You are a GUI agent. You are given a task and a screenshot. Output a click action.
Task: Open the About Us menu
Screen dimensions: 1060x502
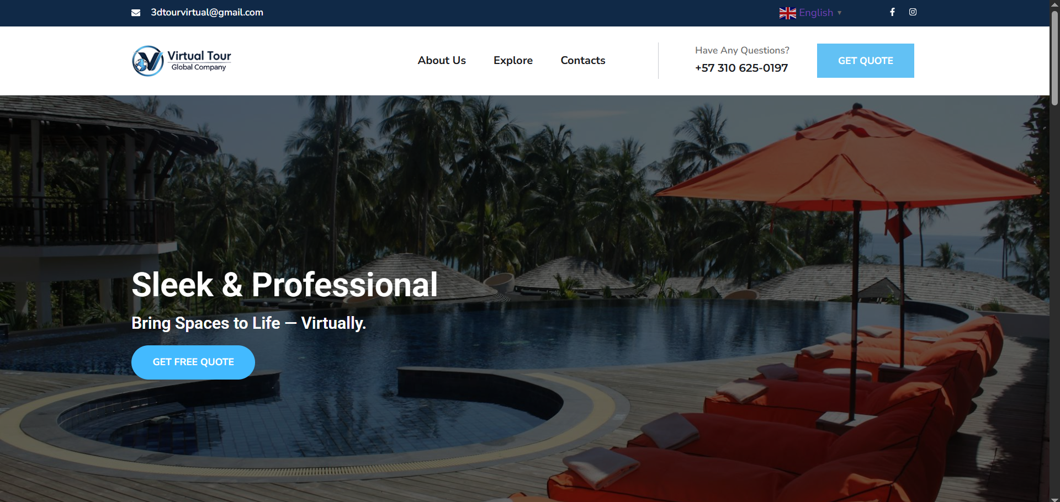(442, 61)
